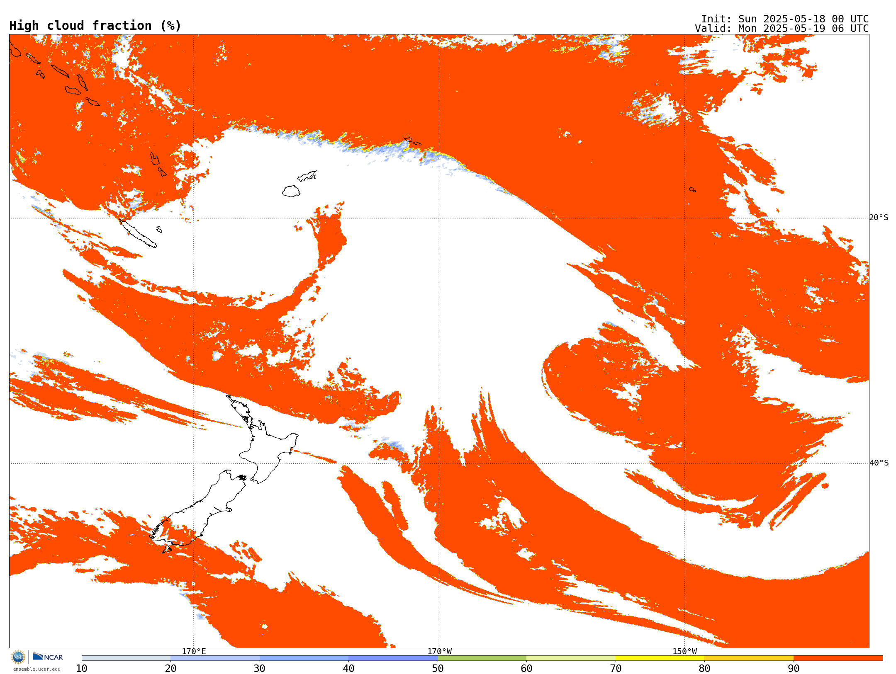Click the 170°E longitude label
This screenshot has width=896, height=674.
click(194, 651)
